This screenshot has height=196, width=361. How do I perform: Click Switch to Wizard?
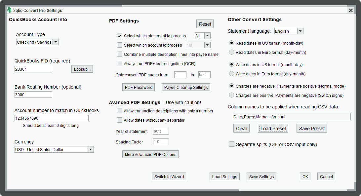(x=169, y=176)
